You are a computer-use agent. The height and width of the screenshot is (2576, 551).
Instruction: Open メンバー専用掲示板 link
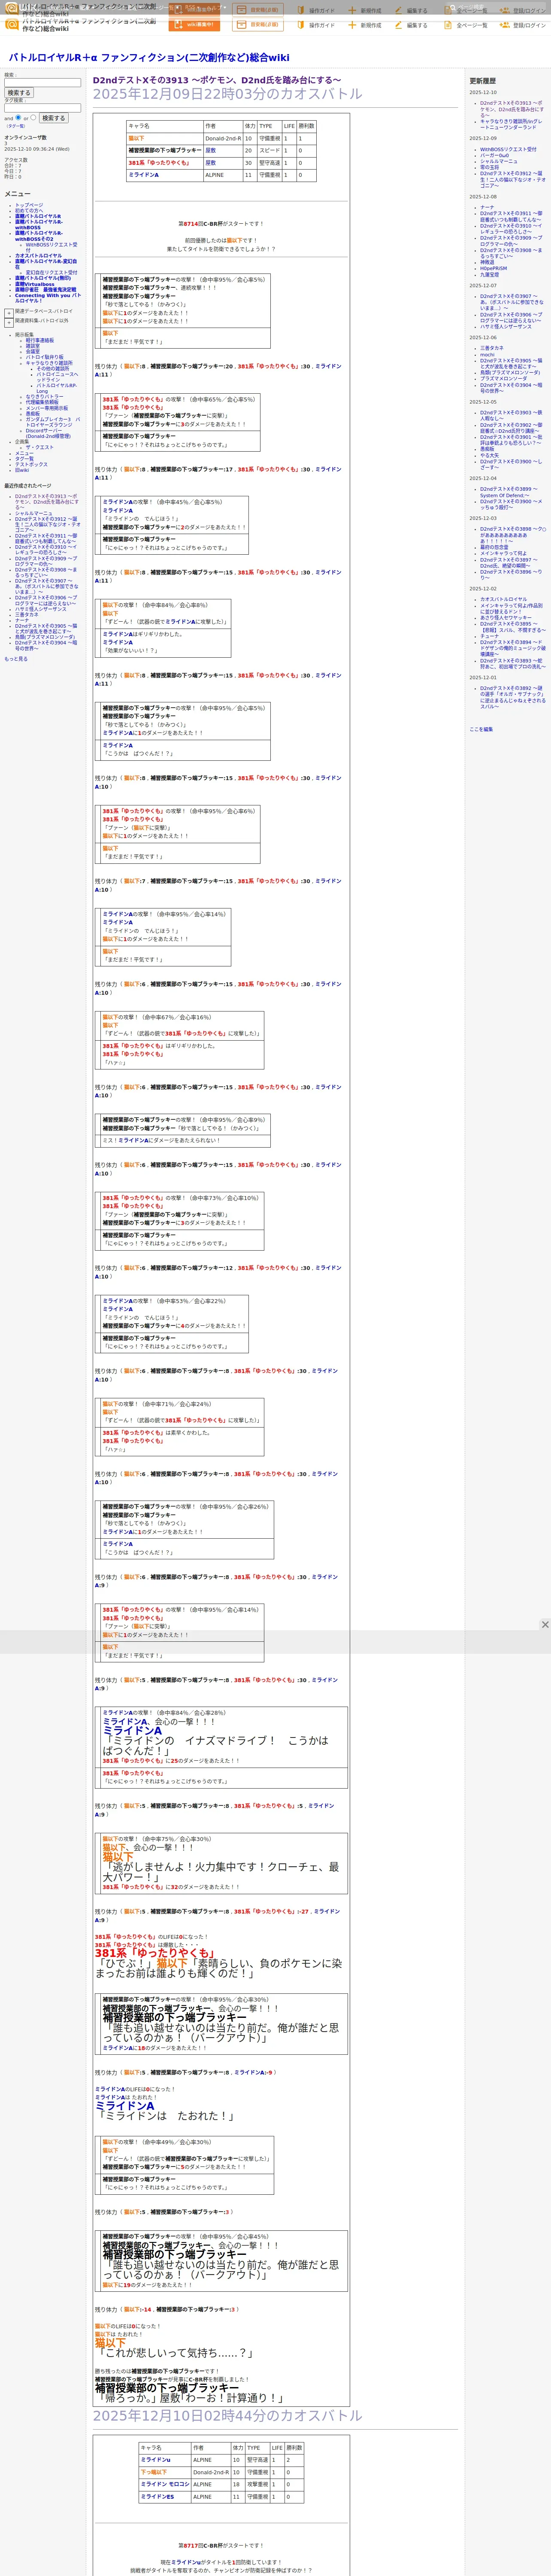[x=47, y=408]
